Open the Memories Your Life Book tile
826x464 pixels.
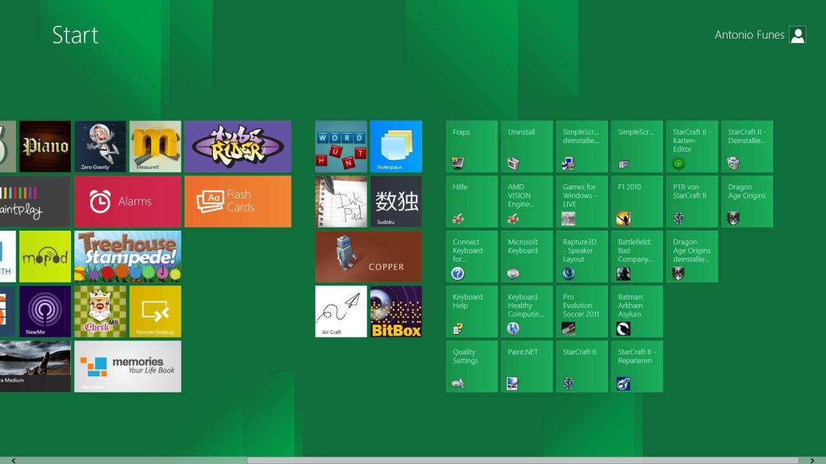[x=128, y=366]
